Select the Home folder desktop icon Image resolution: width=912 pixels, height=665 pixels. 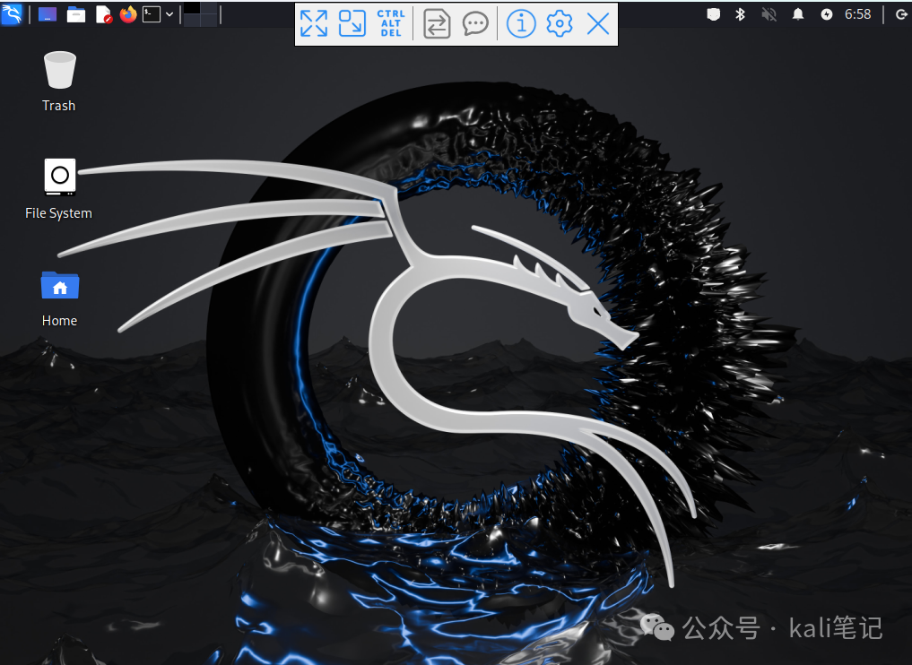click(60, 285)
